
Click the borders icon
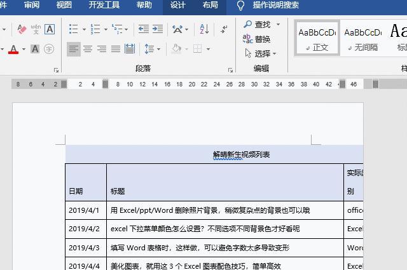coord(198,49)
